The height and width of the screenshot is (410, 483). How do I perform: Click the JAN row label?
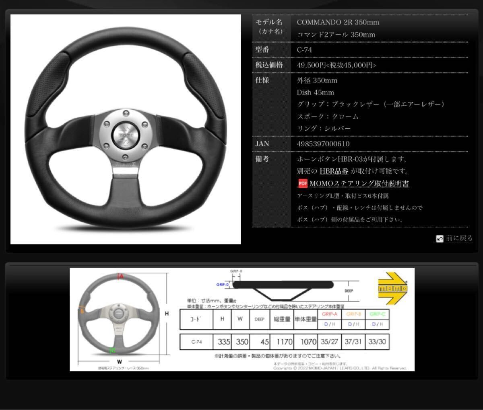(262, 144)
